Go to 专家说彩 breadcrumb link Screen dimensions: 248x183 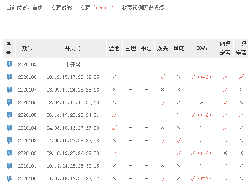click(61, 7)
